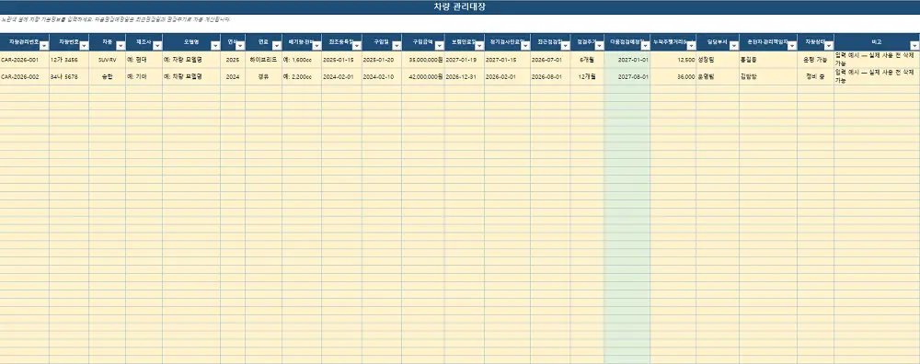The image size is (920, 364).
Task: Select the mileage cell 12,500
Action: click(673, 60)
